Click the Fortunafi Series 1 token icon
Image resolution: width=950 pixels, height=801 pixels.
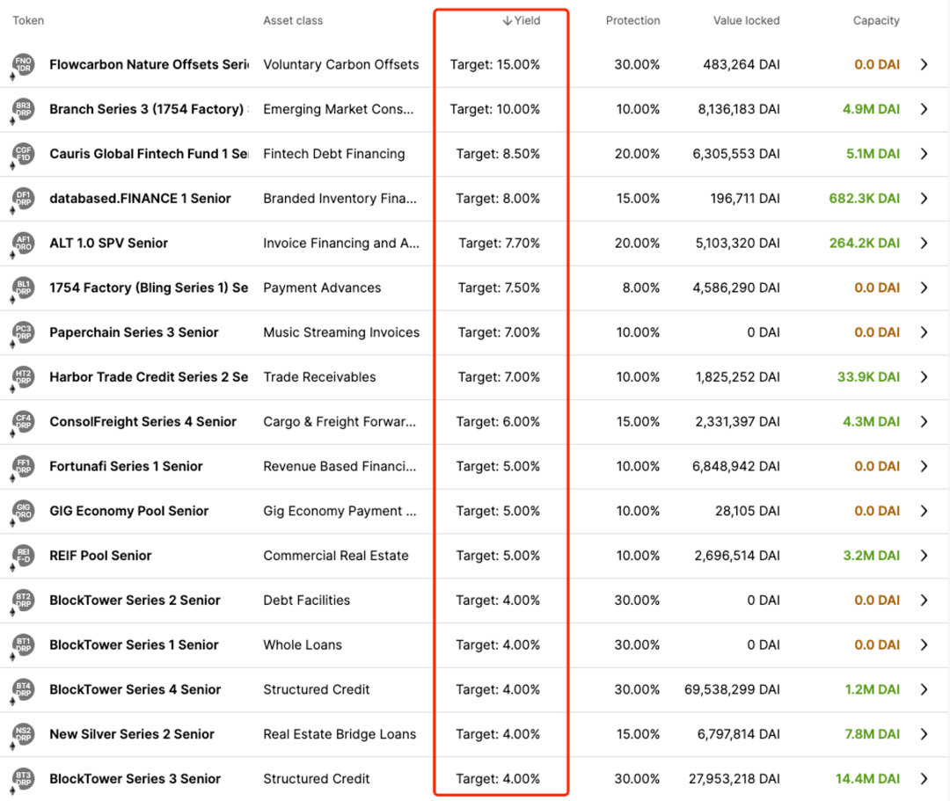(24, 466)
